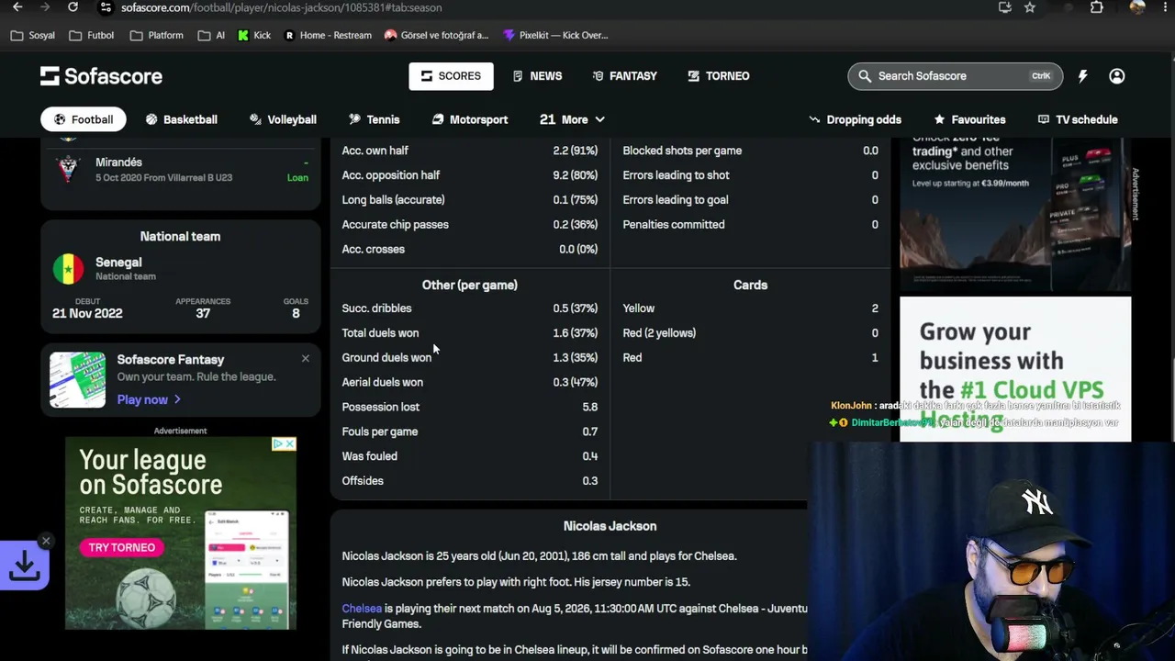Select the Motorsport sport filter
1175x661 pixels.
pyautogui.click(x=469, y=119)
